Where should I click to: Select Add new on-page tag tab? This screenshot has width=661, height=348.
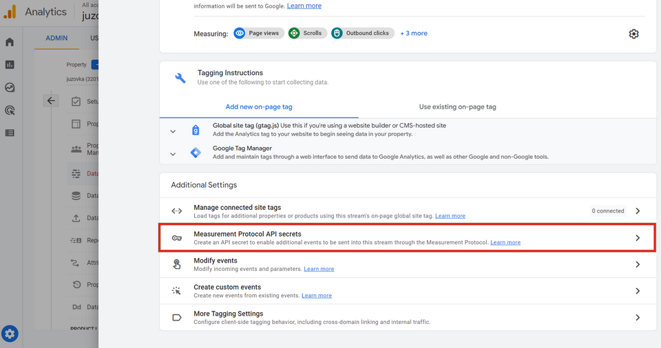[259, 107]
